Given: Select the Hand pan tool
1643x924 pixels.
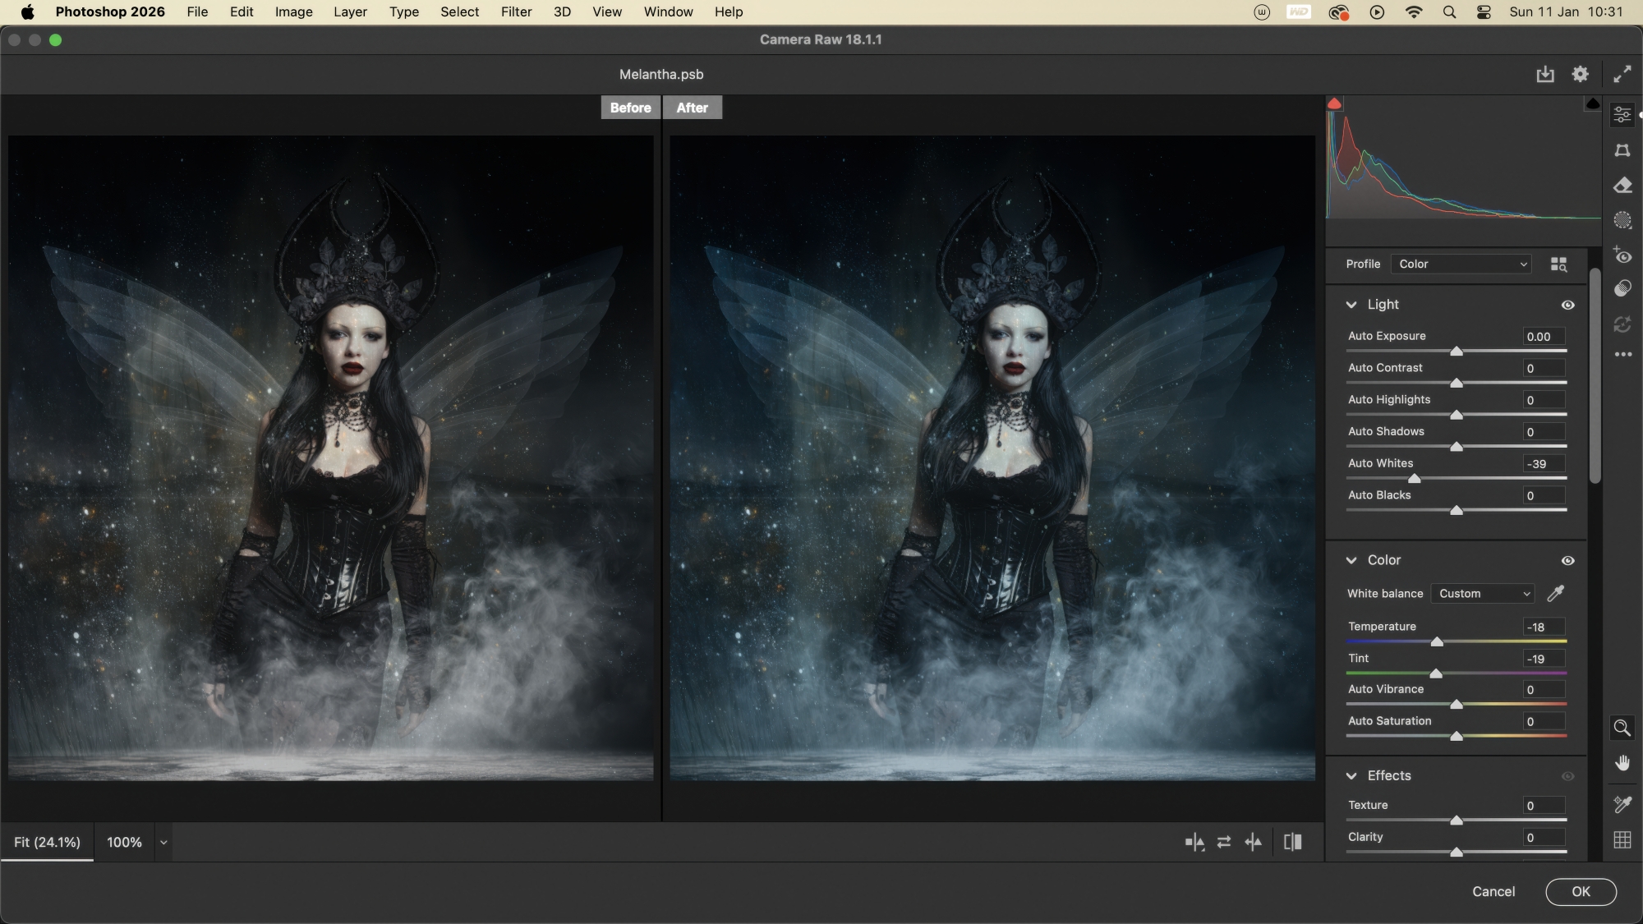Looking at the screenshot, I should tap(1622, 764).
